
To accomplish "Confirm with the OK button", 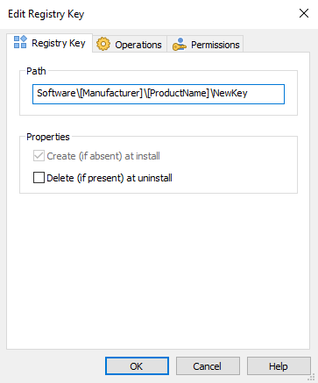I will [137, 366].
